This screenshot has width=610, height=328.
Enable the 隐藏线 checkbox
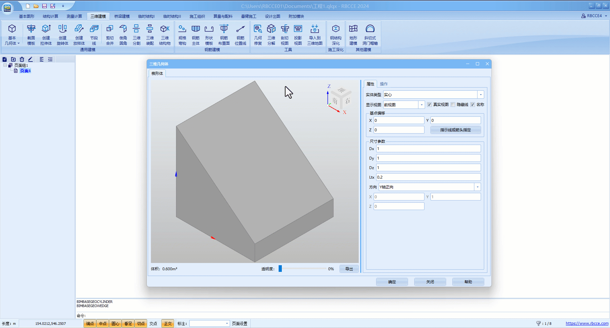(x=453, y=105)
